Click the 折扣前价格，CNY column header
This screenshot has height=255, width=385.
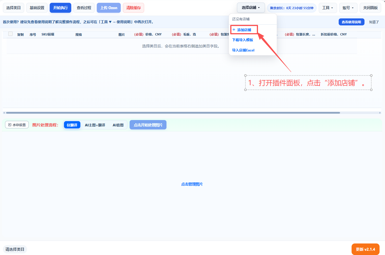tap(334, 34)
